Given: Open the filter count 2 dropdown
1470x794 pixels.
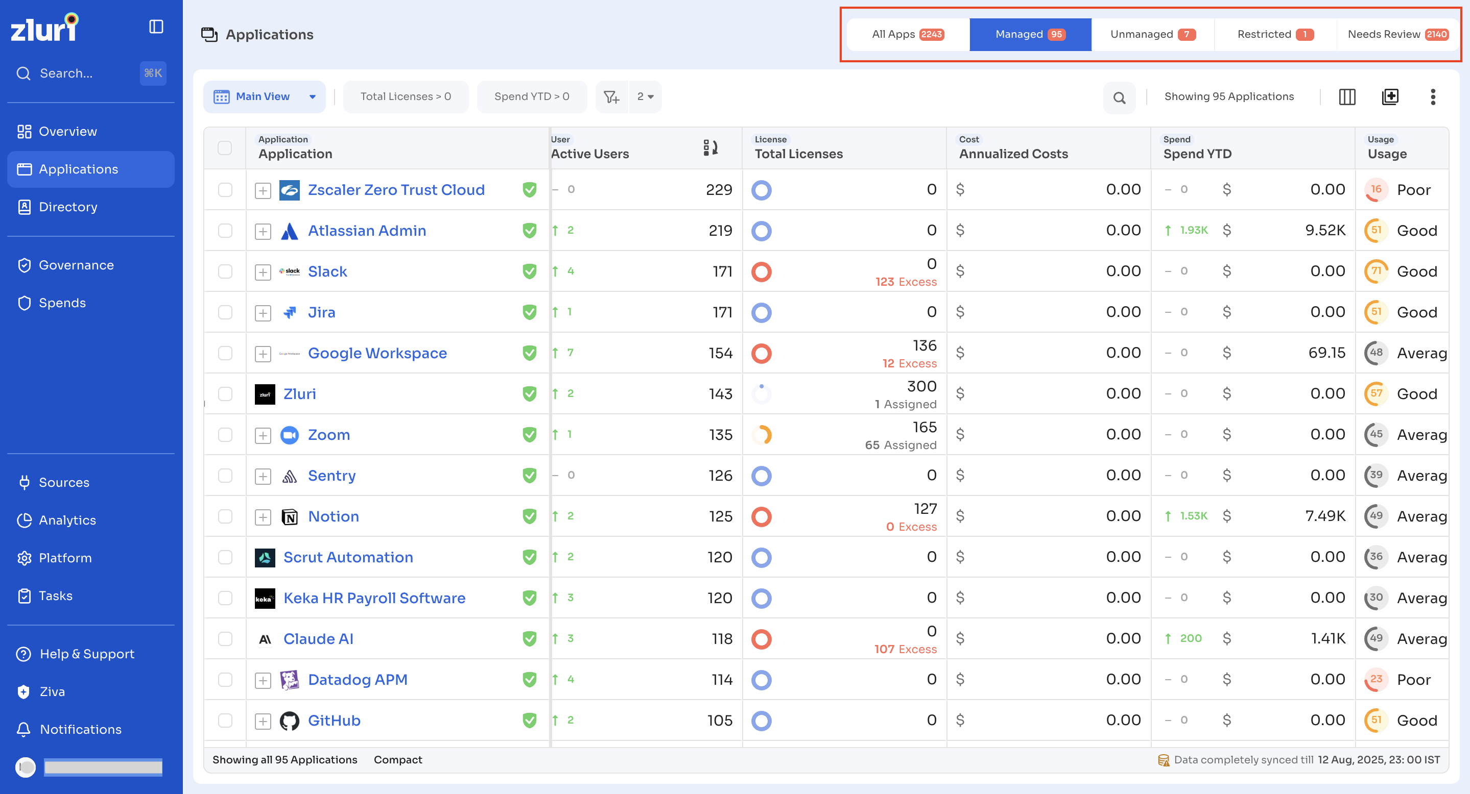Looking at the screenshot, I should (x=646, y=97).
